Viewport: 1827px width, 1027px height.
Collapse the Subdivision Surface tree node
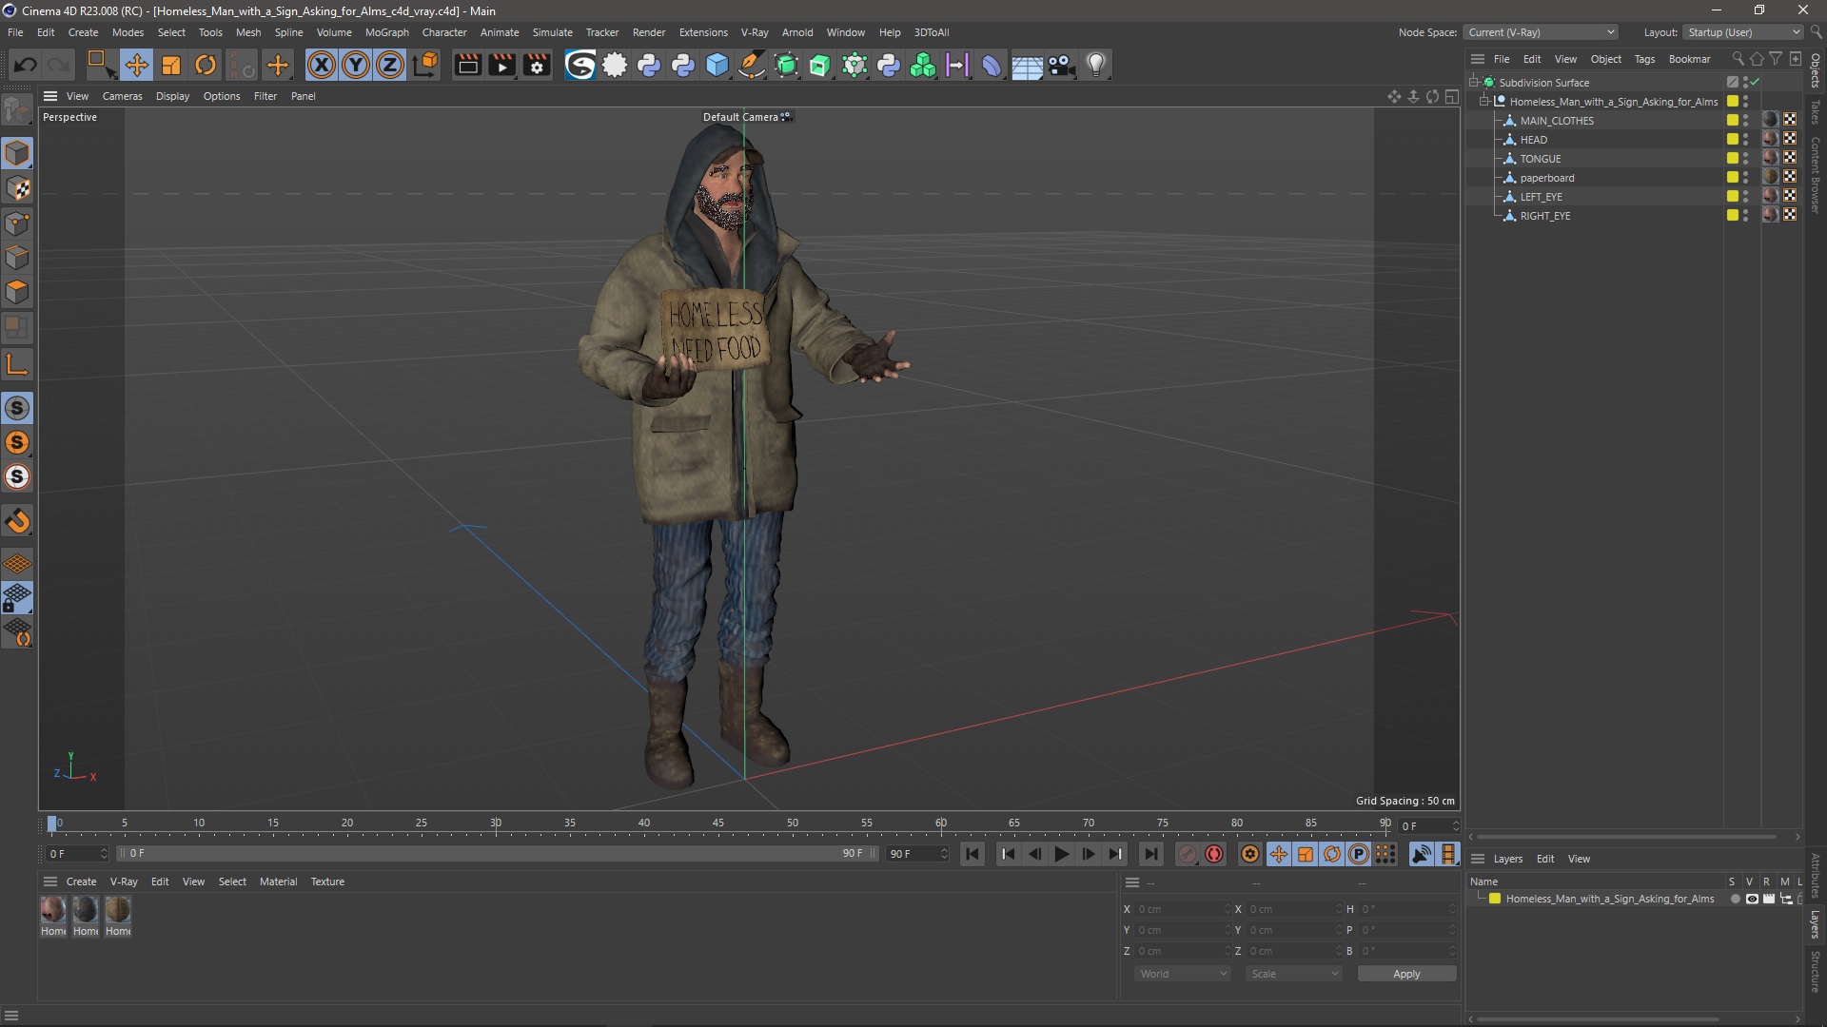[x=1473, y=82]
